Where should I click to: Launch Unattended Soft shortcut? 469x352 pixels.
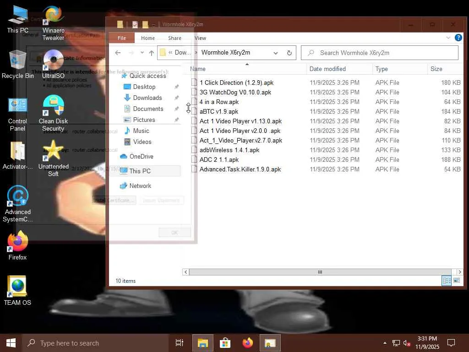coord(53,159)
